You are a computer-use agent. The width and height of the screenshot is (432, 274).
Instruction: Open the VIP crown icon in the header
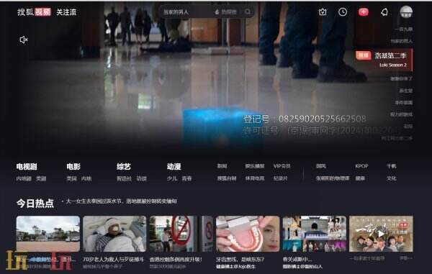tap(323, 12)
